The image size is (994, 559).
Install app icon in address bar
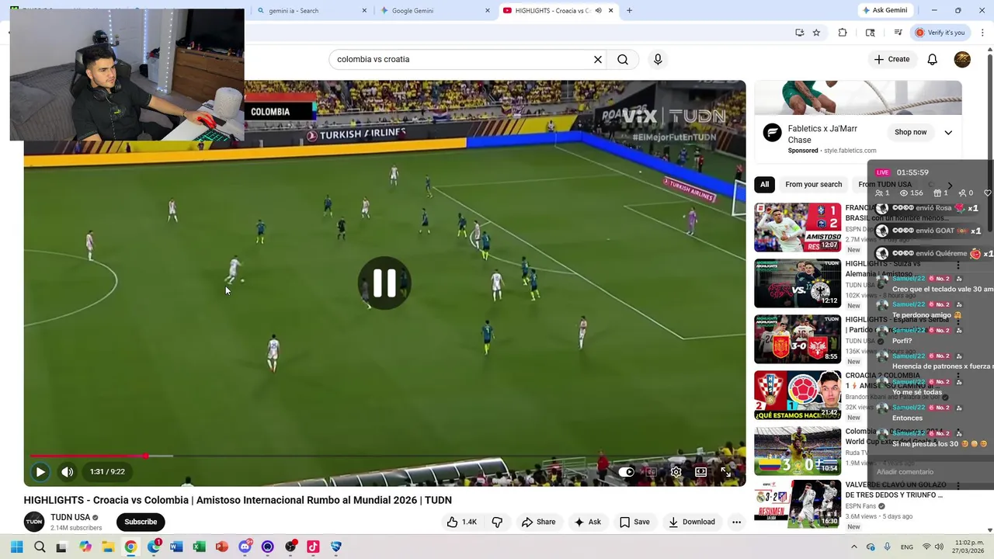[x=799, y=33]
